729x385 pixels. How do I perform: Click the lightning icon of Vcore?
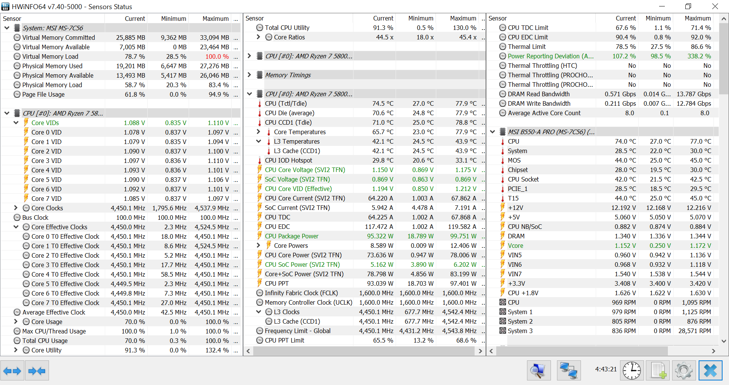[x=503, y=246]
